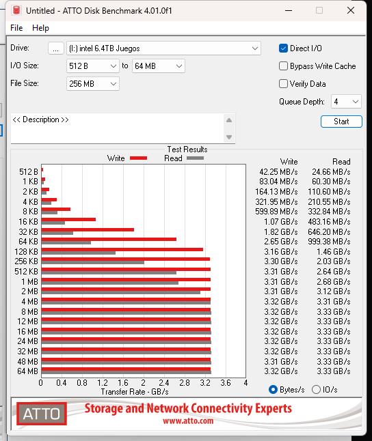
Task: Click the 16 KB write result 1.07 GB/s
Action: point(280,222)
